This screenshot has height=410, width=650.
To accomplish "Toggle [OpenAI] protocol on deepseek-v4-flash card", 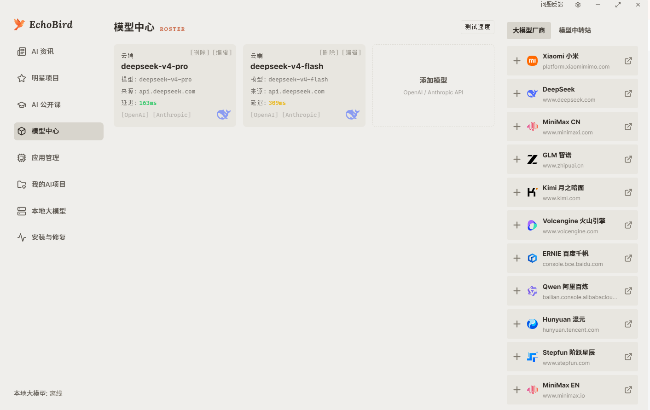I will point(265,115).
